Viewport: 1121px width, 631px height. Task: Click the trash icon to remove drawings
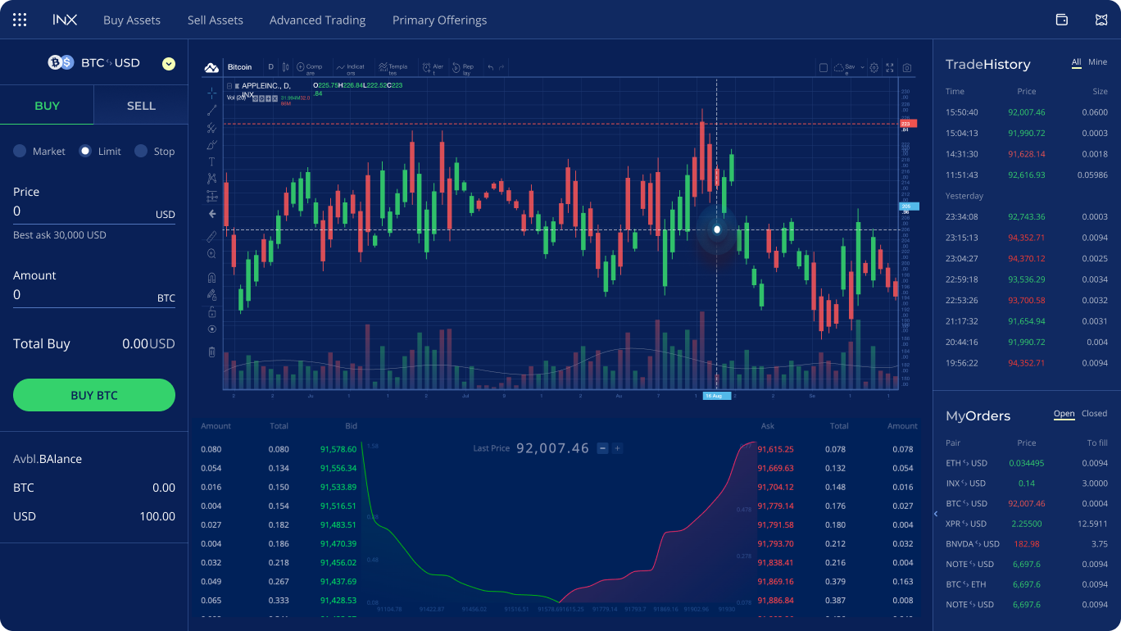[x=211, y=352]
